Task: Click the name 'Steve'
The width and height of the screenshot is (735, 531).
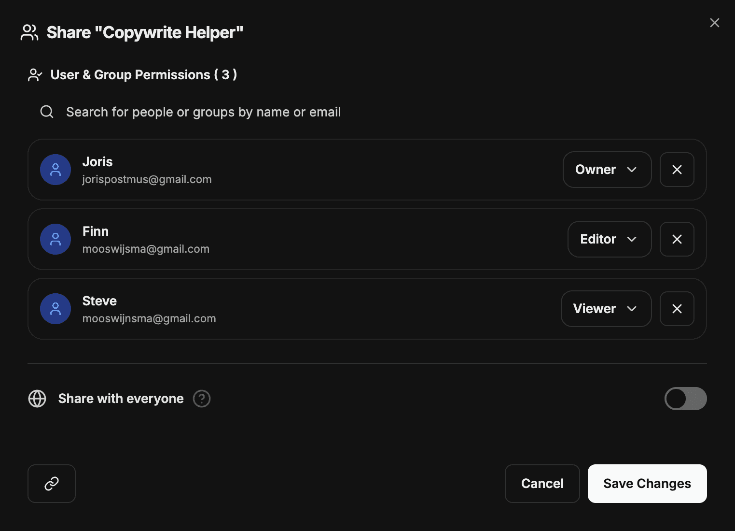Action: coord(99,301)
